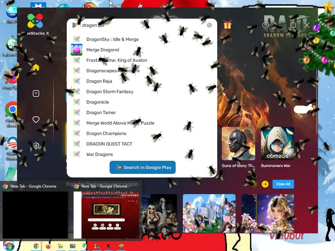335x251 pixels.
Task: Open File Explorer from taskbar
Action: tap(61, 246)
